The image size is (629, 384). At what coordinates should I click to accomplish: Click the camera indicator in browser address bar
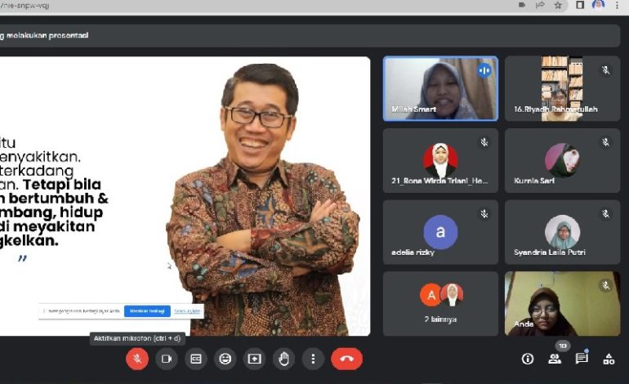coord(522,5)
